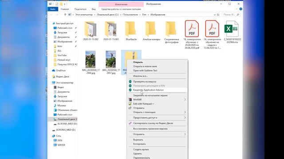Click the Up folder arrow icon
Screen dimensions: 284x159
pos(65,15)
